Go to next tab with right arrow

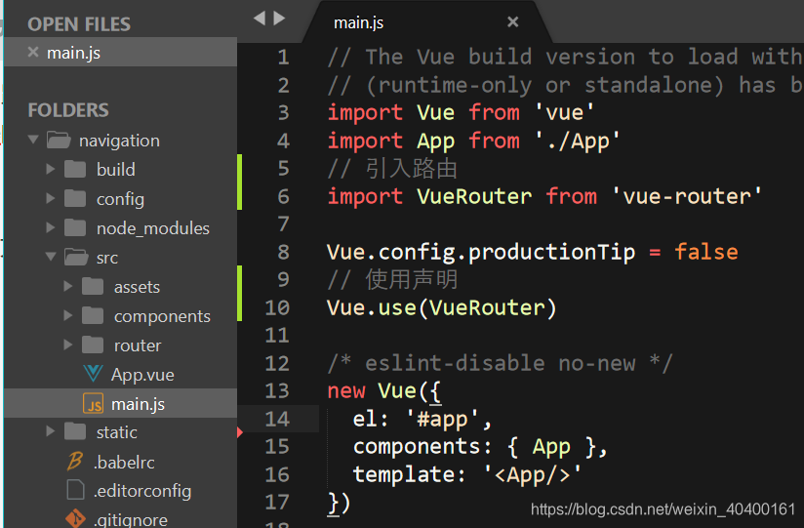coord(279,19)
